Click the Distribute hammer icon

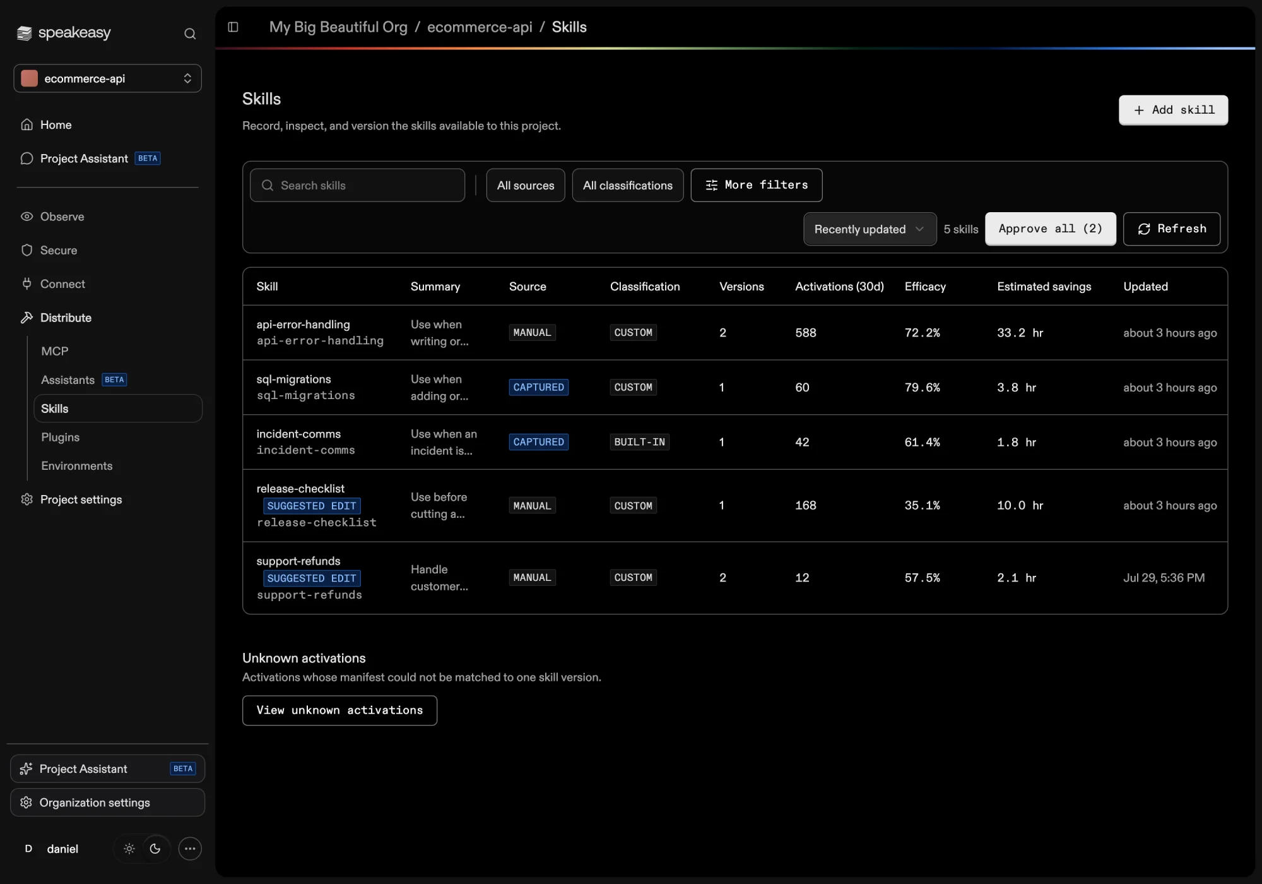(27, 318)
